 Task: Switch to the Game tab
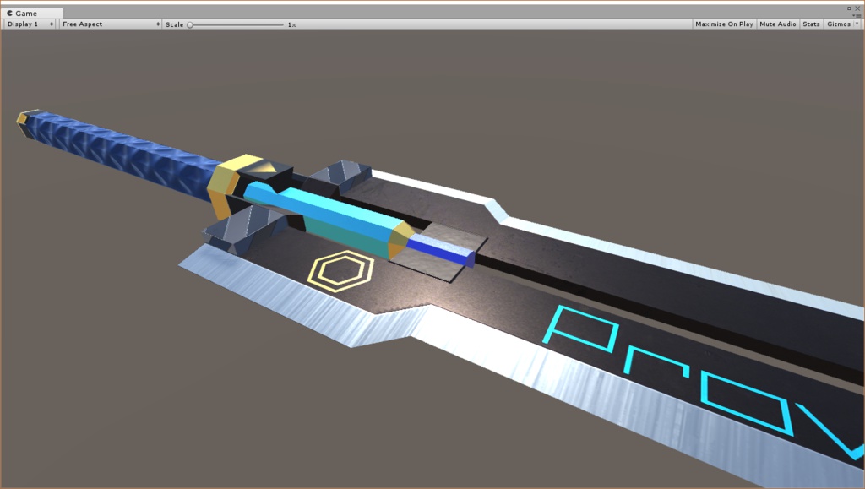point(32,13)
